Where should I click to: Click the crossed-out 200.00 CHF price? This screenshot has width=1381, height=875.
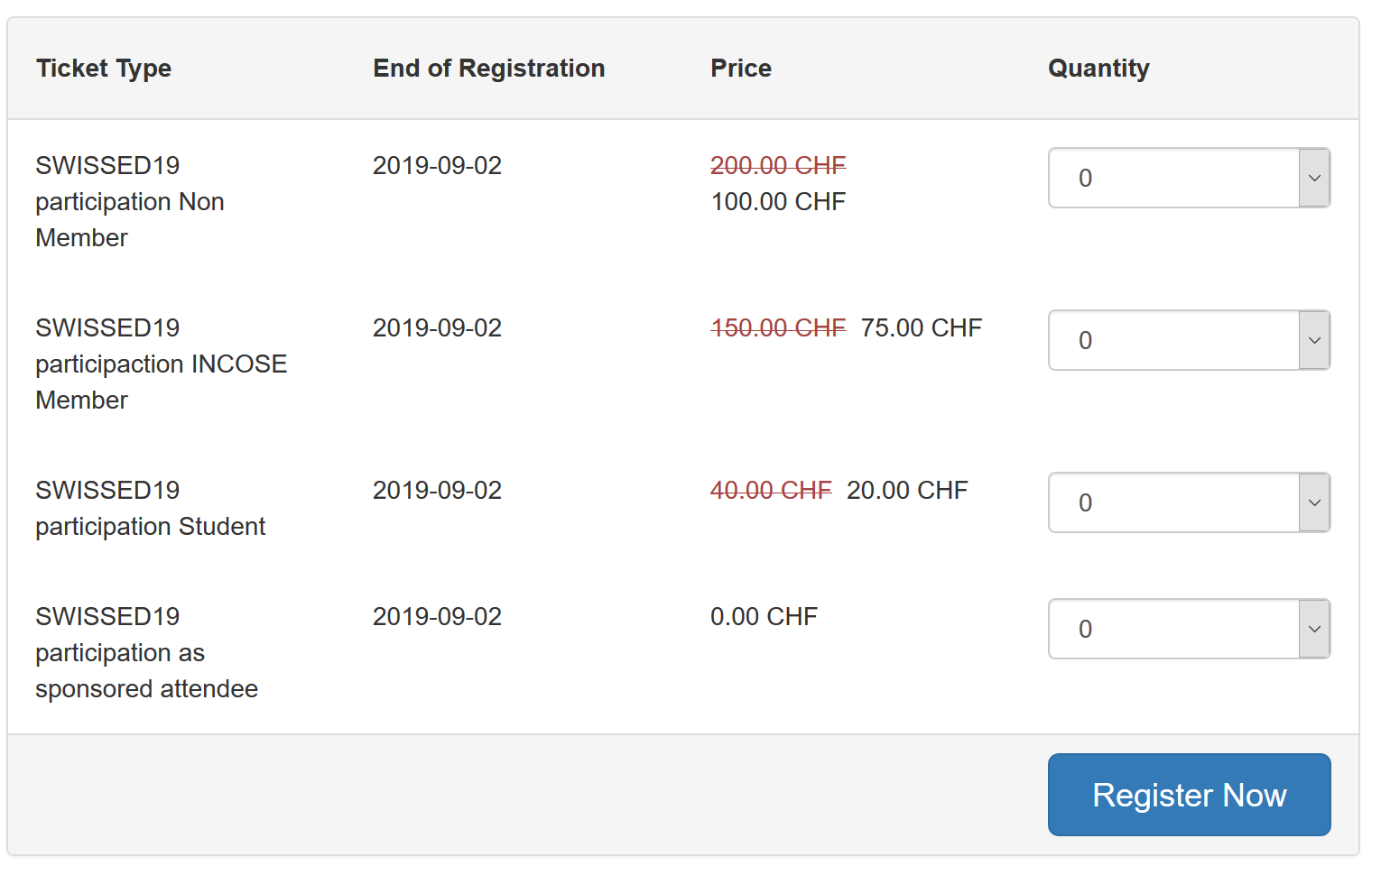coord(778,165)
